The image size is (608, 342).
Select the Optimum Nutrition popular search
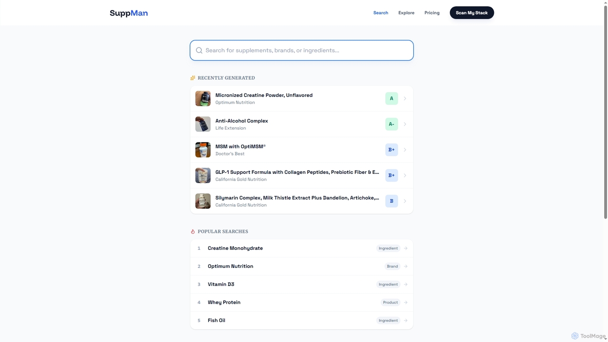pos(302,266)
